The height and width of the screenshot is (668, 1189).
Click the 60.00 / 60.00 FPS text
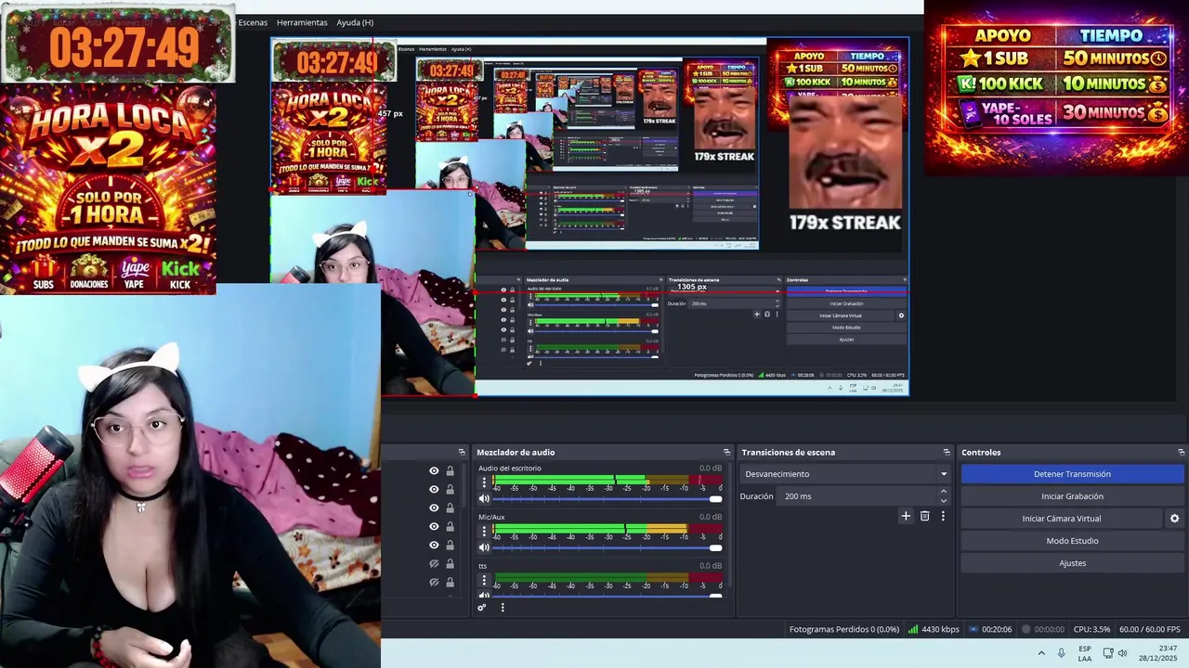1152,629
